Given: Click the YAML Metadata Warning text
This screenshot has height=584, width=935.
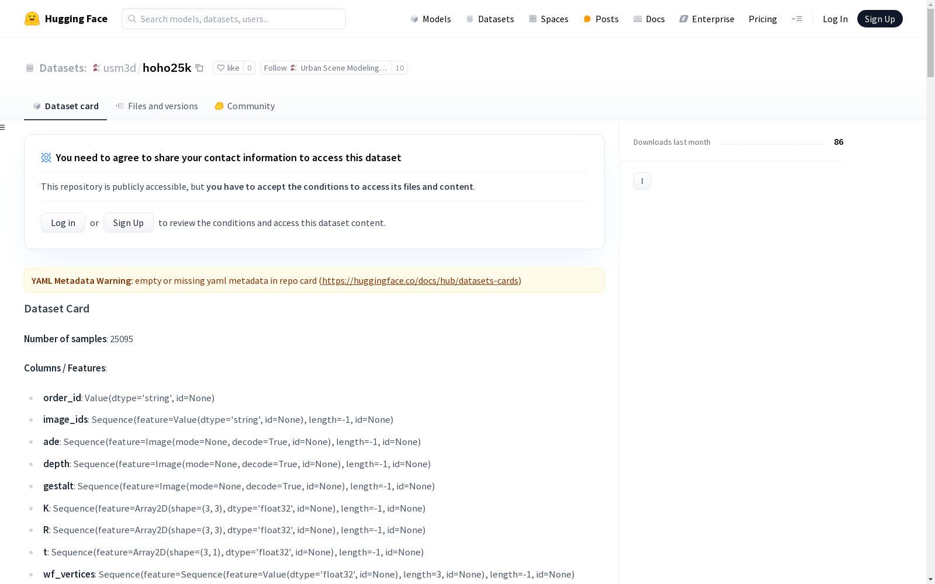Looking at the screenshot, I should click(82, 281).
